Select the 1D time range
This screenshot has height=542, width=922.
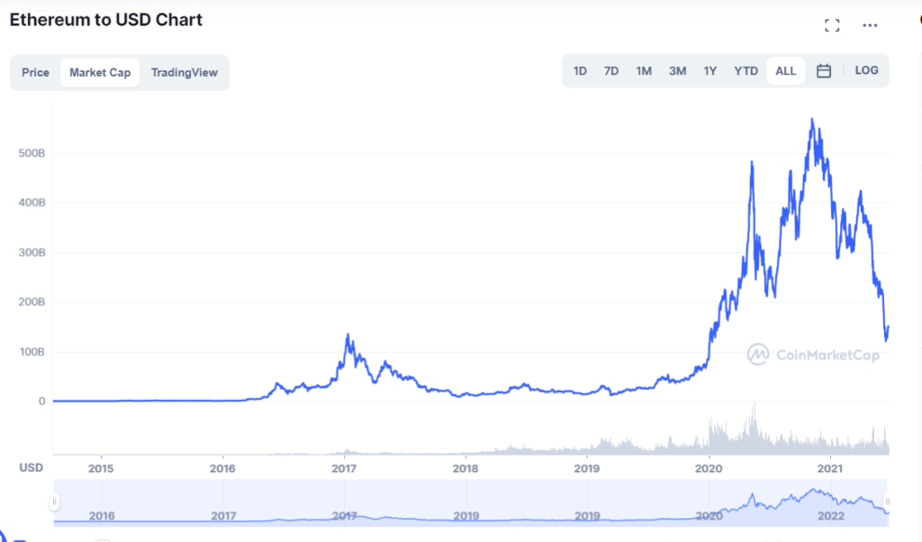580,69
